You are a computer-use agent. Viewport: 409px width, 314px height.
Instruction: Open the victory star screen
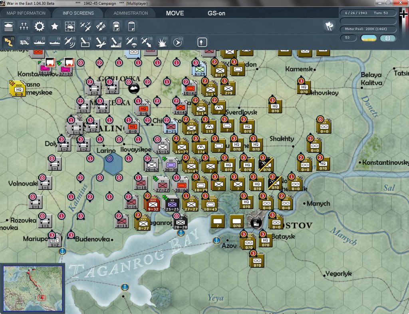(54, 26)
